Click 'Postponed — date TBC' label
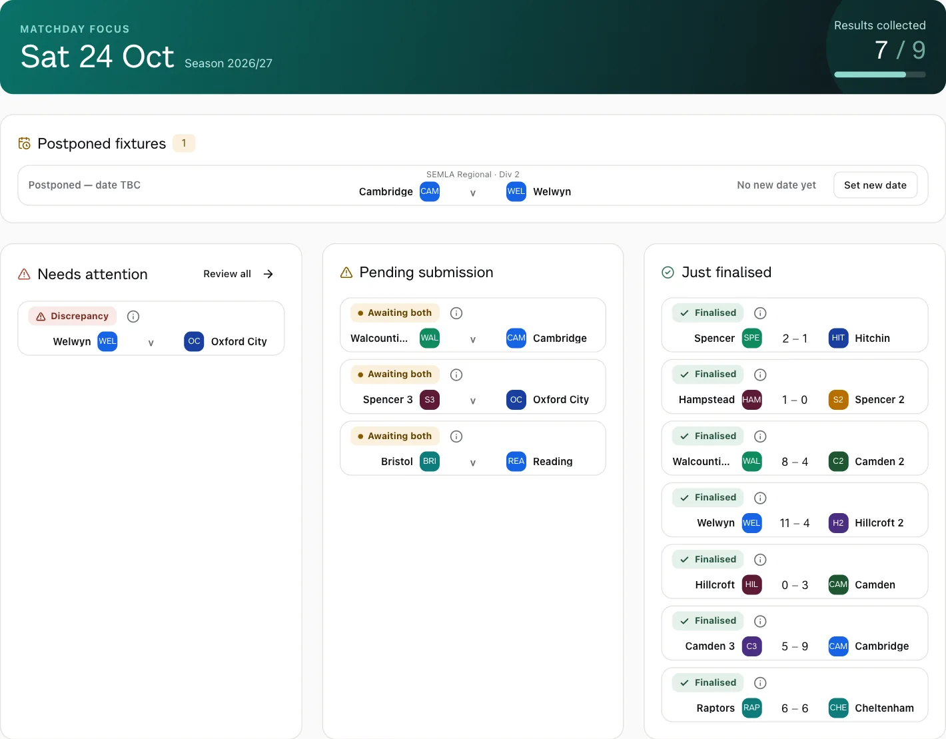 (x=85, y=185)
